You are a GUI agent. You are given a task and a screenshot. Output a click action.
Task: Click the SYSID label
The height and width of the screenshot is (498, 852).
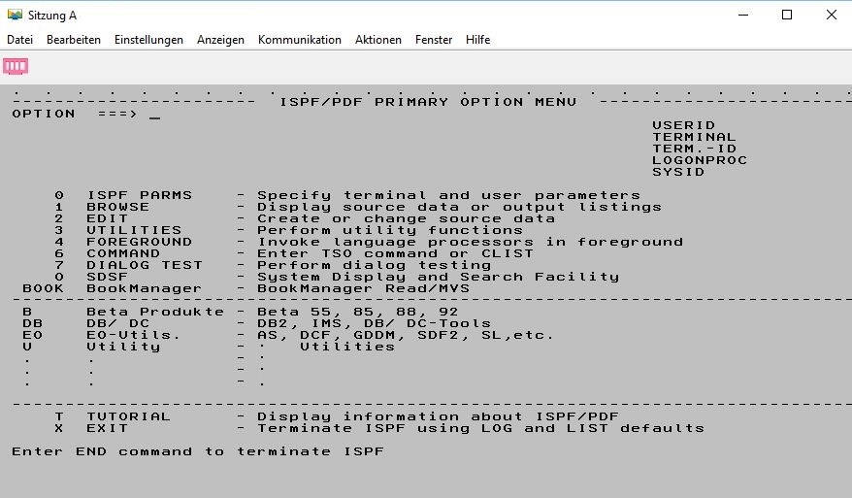[x=678, y=173]
